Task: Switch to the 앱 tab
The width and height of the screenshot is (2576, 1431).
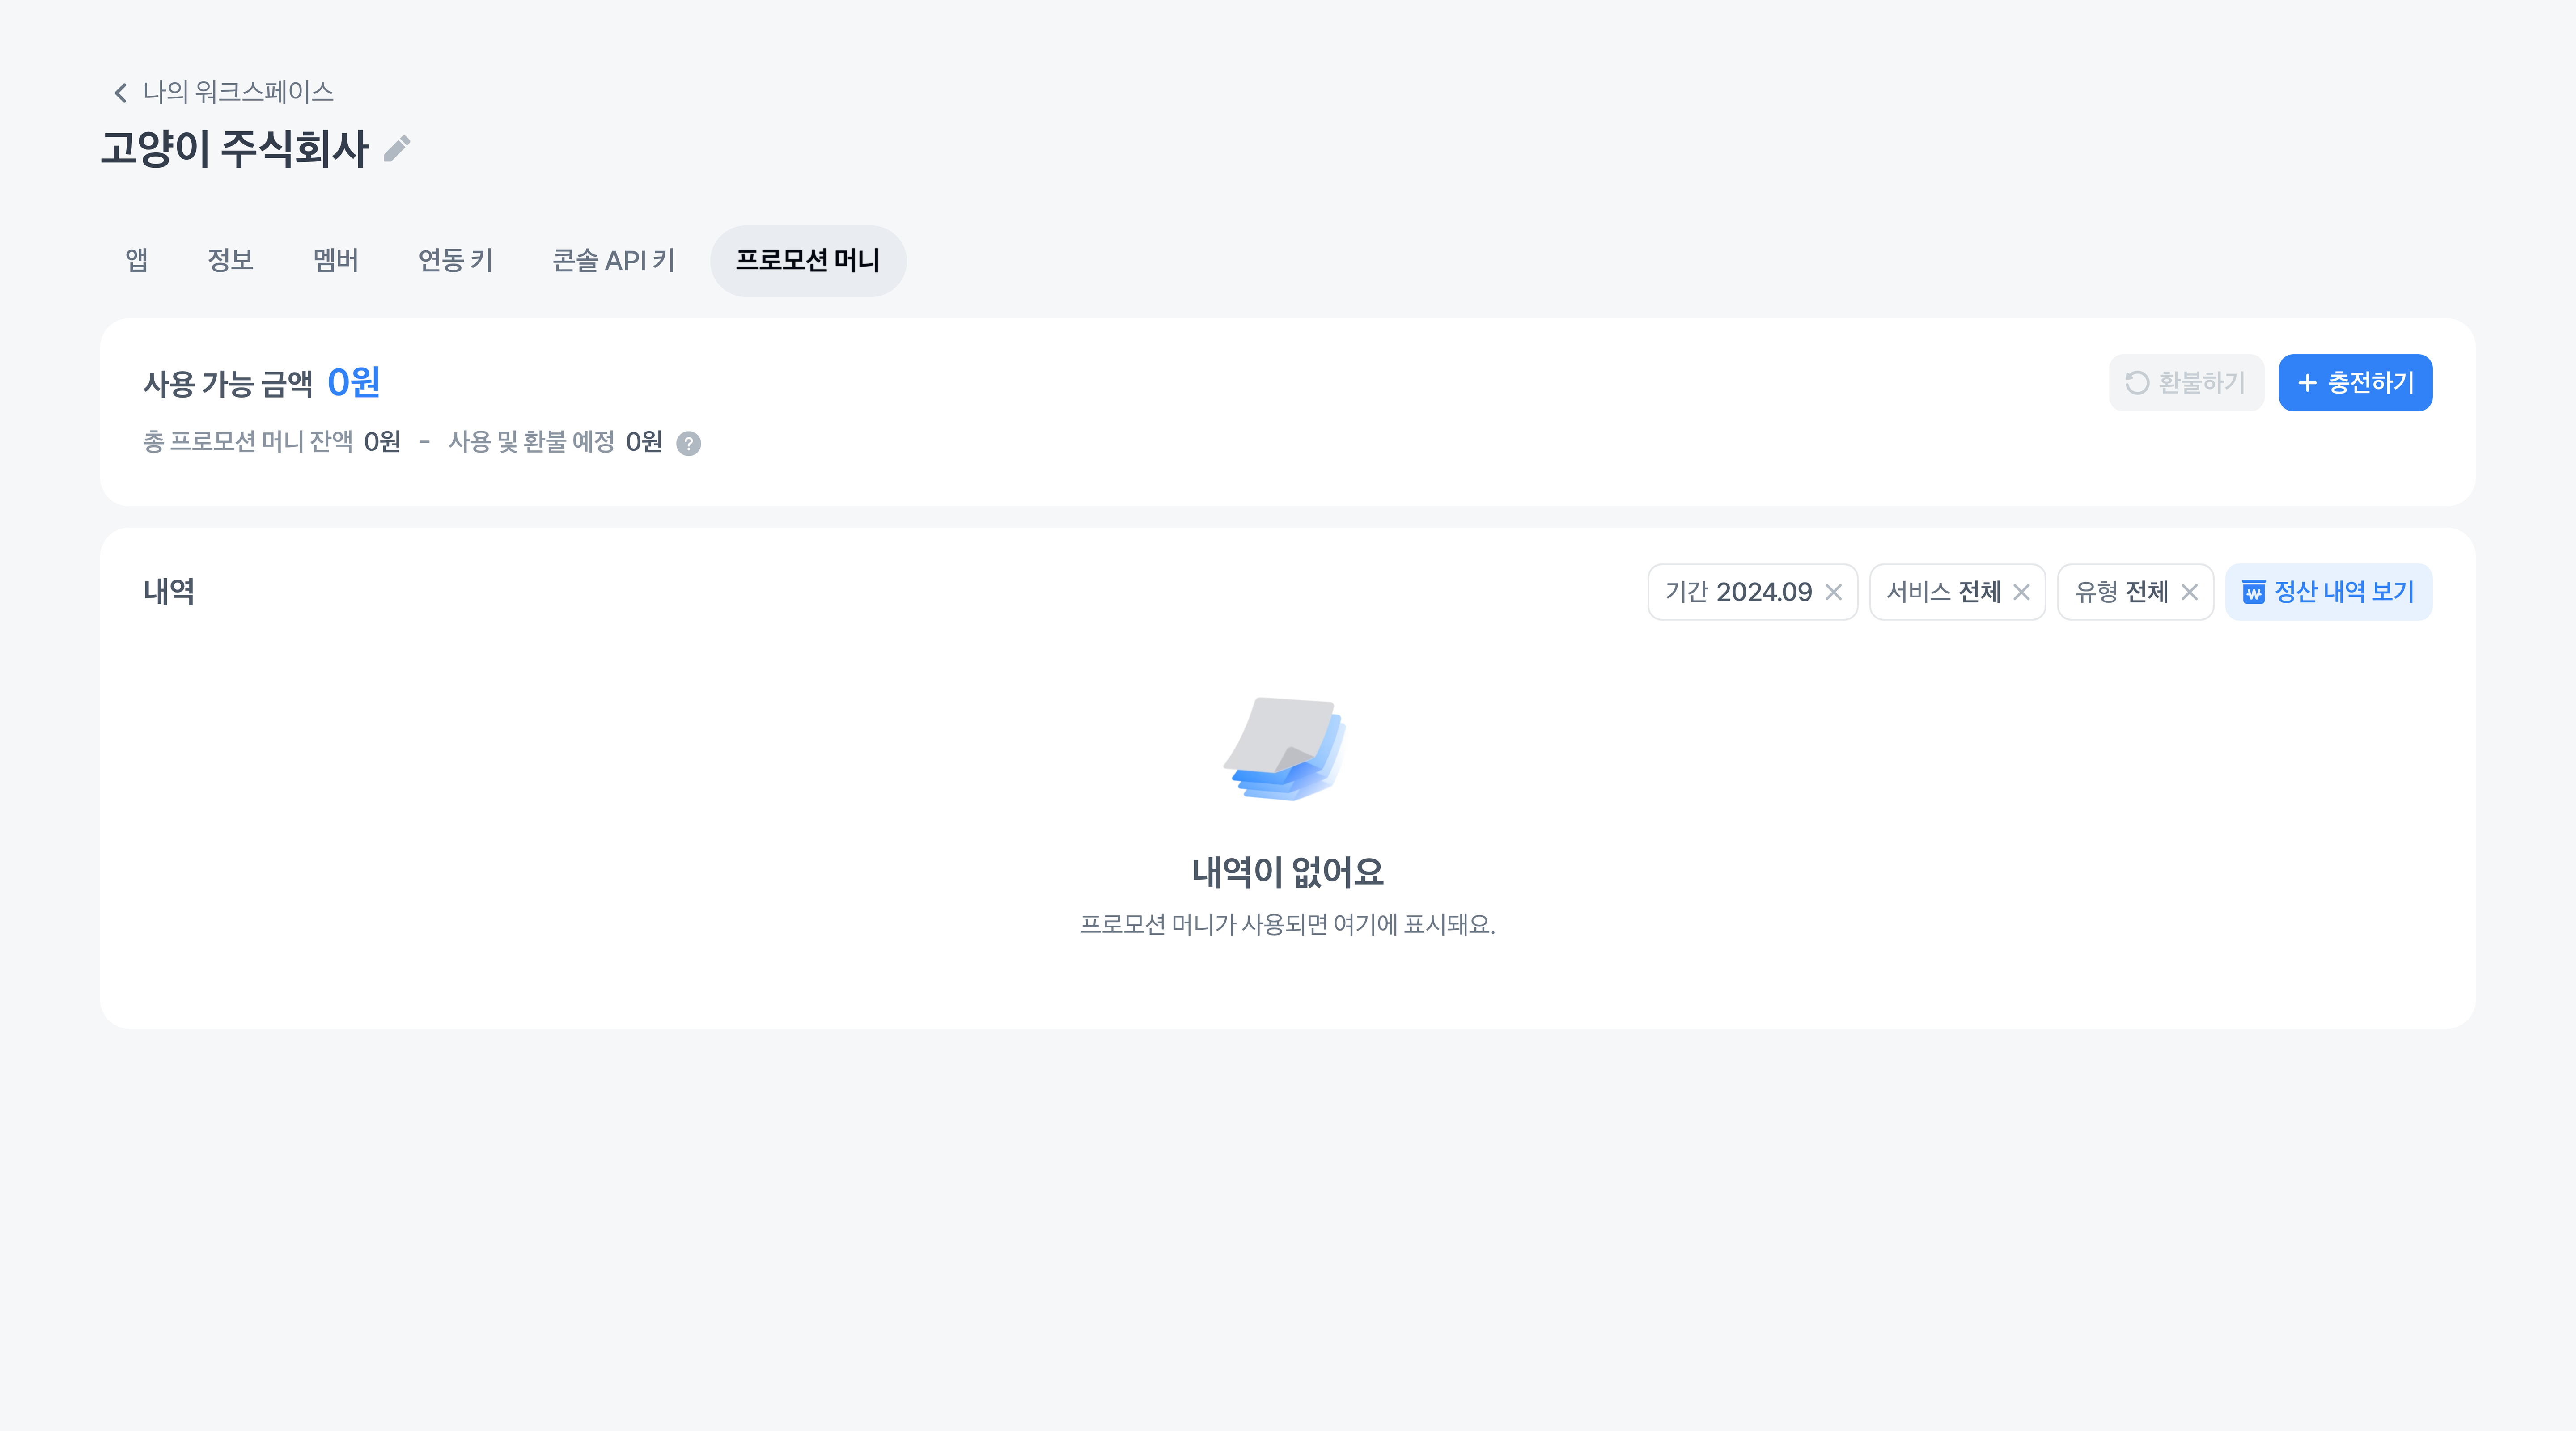Action: click(x=137, y=260)
